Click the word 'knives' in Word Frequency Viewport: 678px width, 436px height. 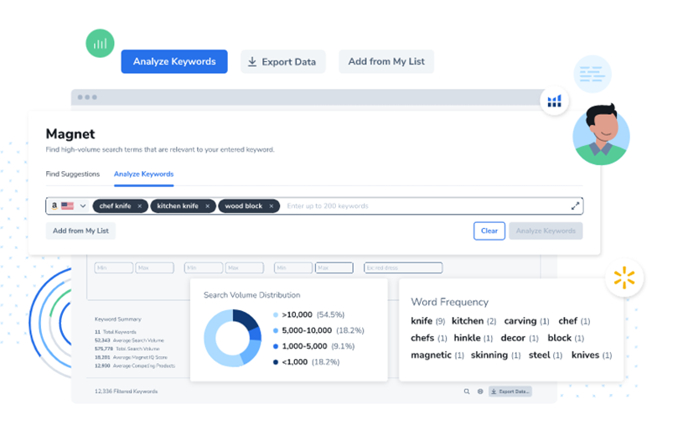point(585,356)
